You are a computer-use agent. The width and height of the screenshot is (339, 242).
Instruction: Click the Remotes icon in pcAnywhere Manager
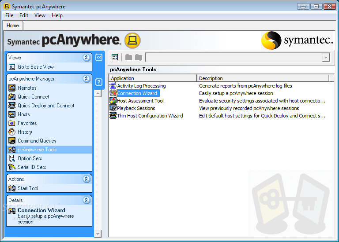(11, 88)
